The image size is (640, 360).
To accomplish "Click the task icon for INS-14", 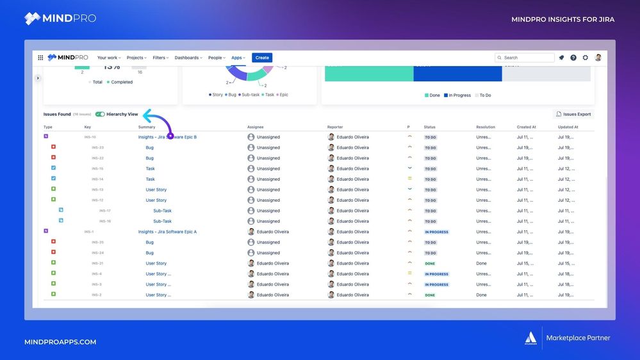I will coord(53,178).
